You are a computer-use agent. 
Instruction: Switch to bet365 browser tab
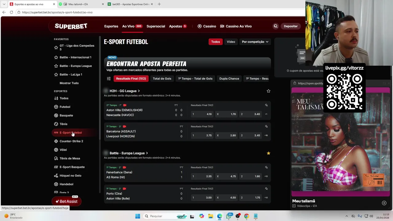click(x=130, y=4)
